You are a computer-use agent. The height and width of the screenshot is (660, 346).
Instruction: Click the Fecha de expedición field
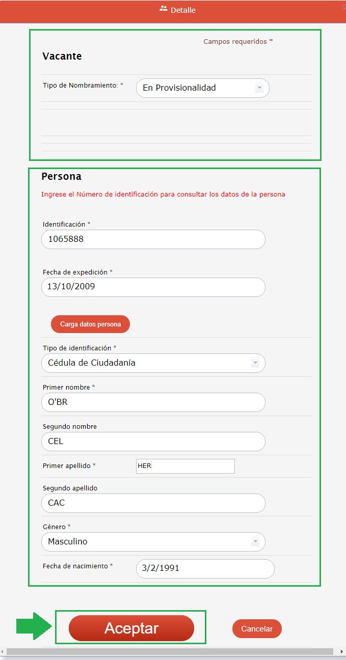(153, 287)
